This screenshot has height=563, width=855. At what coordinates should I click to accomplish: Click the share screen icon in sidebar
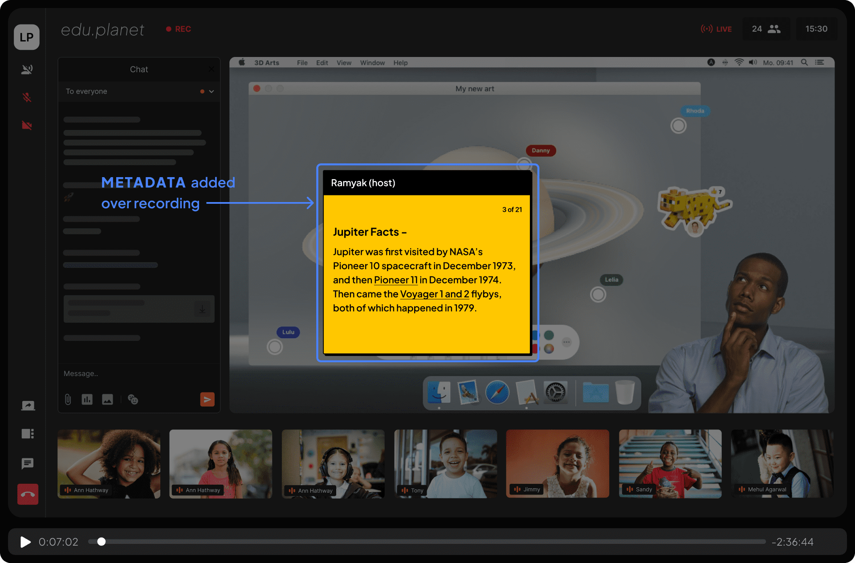[28, 405]
